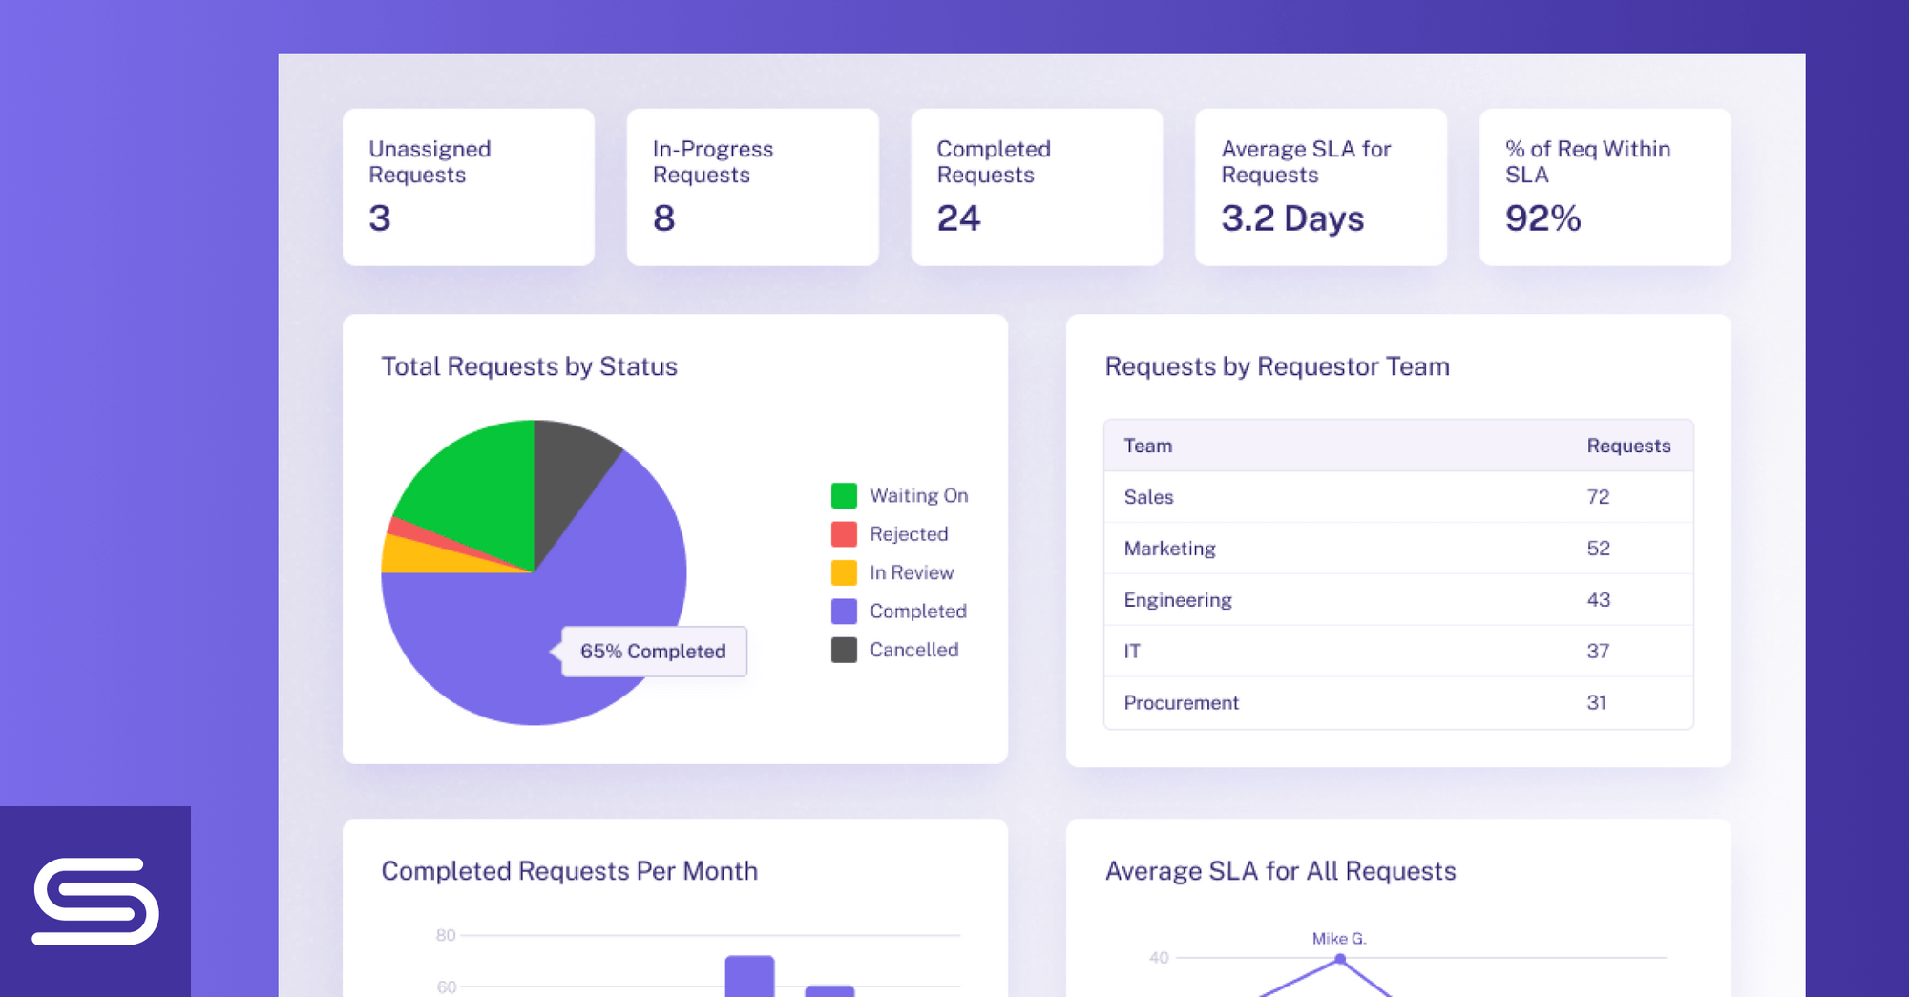1909x997 pixels.
Task: Click the In-Progress Requests card
Action: tap(752, 186)
